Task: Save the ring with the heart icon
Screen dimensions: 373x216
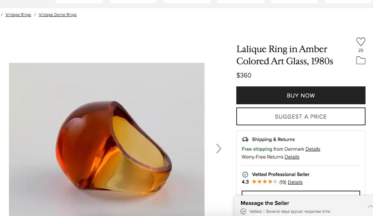Action: tap(361, 41)
